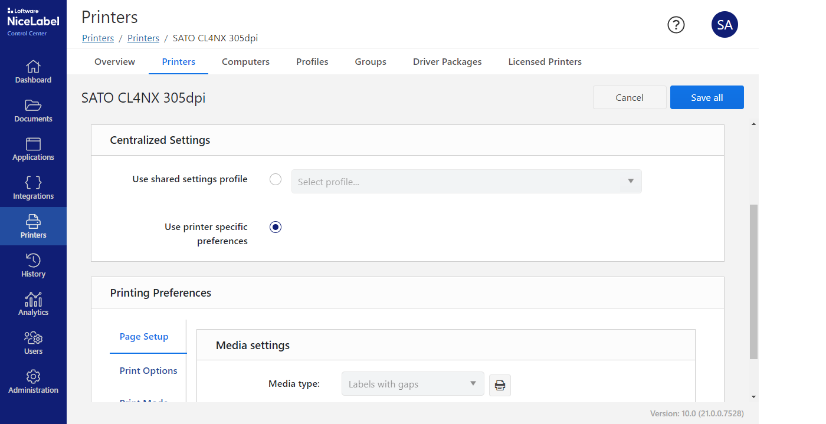Click the vertical scrollbar thumb
Viewport: 826px width, 424px height.
coord(753,281)
